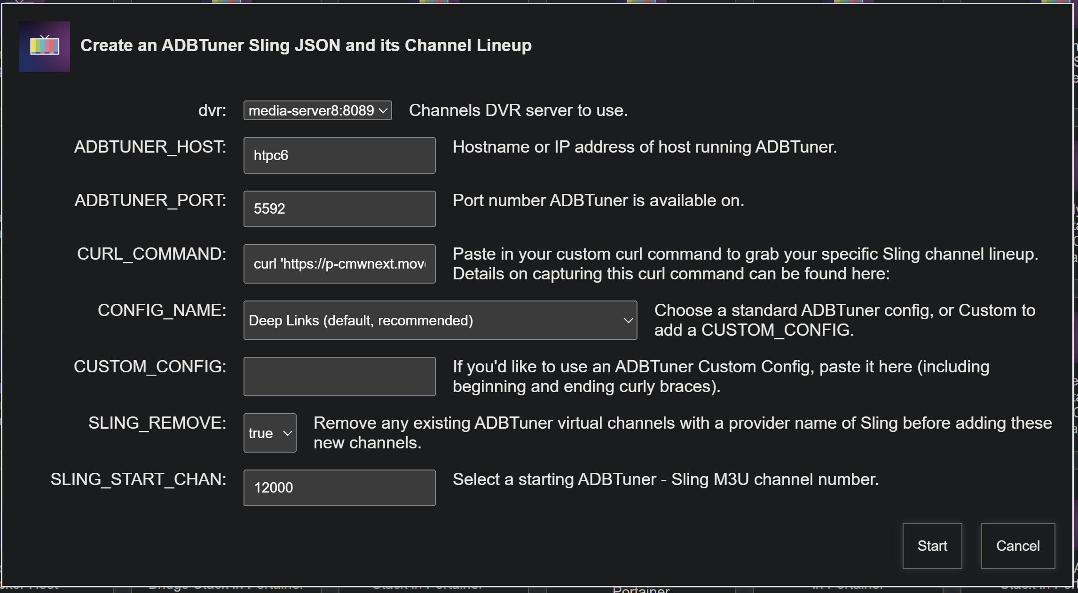Open the SLING_REMOVE true dropdown
Image resolution: width=1078 pixels, height=593 pixels.
pyautogui.click(x=270, y=433)
